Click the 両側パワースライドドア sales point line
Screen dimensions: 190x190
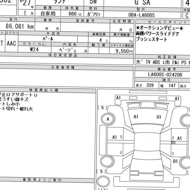tap(157, 34)
